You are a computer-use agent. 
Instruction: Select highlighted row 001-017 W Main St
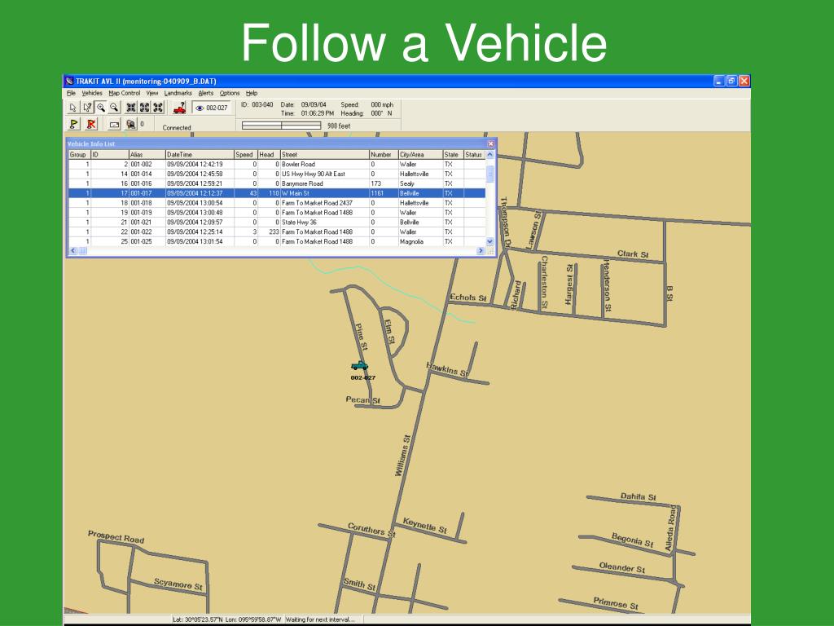tap(277, 193)
